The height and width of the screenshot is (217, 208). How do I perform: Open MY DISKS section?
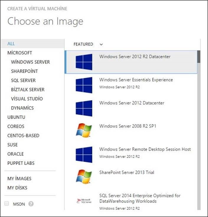tap(17, 188)
